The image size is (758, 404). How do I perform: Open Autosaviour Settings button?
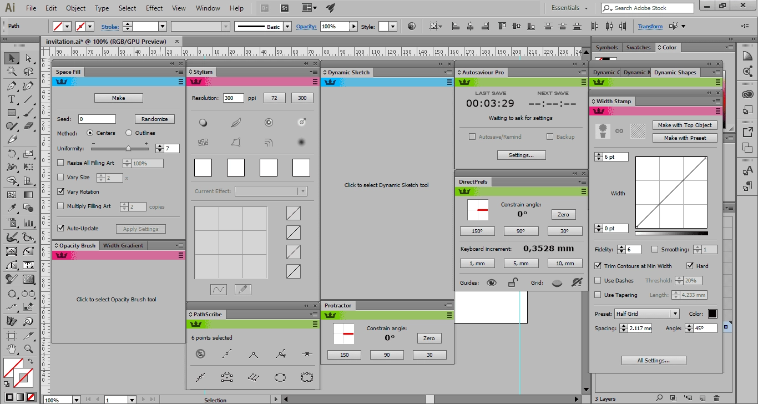(522, 155)
